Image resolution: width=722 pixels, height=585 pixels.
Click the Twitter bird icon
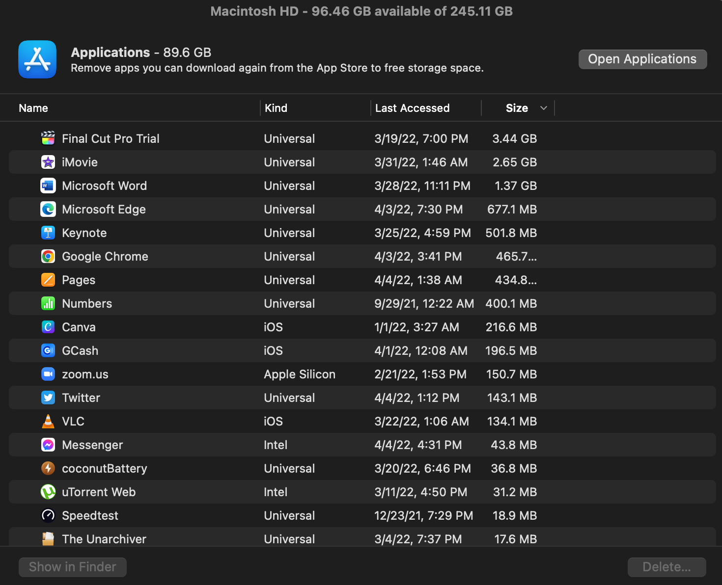[48, 398]
